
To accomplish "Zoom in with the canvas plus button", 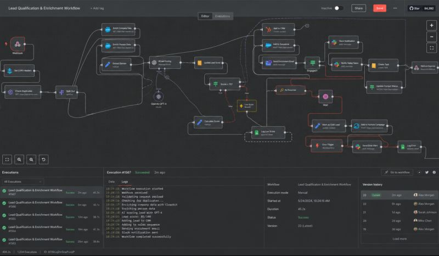I will click(x=431, y=25).
